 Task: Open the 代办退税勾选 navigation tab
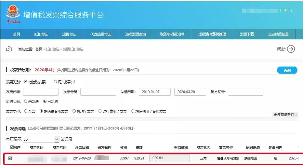tap(100, 34)
